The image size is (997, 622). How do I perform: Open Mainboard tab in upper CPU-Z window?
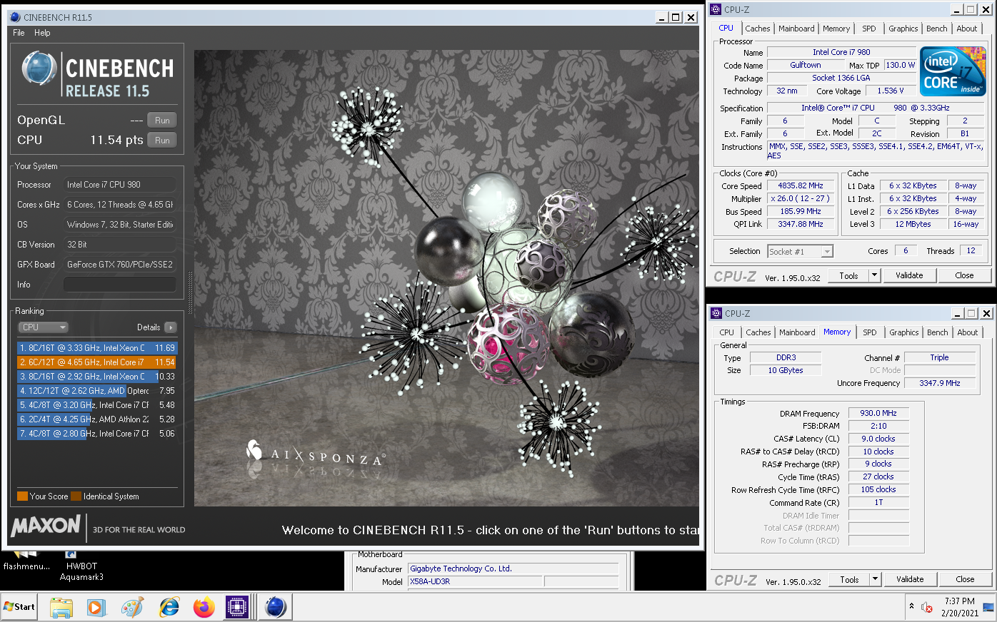tap(796, 29)
